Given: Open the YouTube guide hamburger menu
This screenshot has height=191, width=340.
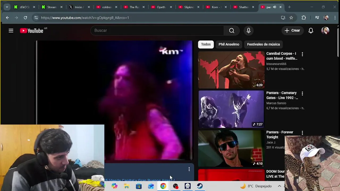Looking at the screenshot, I should pos(11,31).
